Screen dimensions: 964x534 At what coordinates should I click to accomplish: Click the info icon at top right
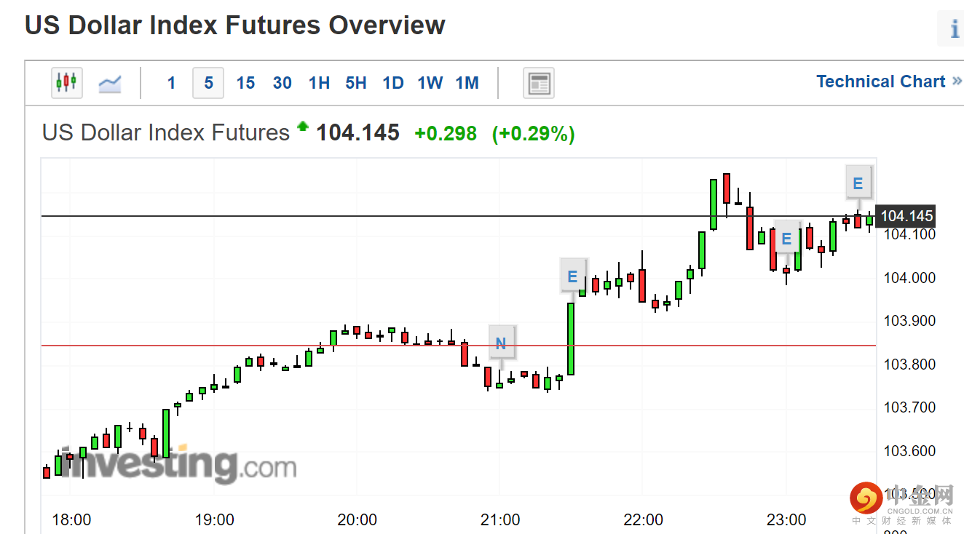pyautogui.click(x=954, y=29)
